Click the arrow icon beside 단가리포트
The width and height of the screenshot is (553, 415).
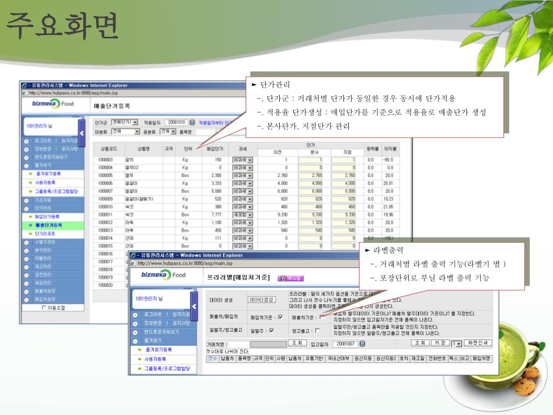tap(31, 234)
